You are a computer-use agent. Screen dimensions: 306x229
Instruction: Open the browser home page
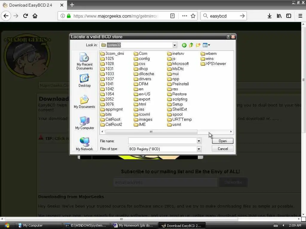pyautogui.click(x=35, y=16)
